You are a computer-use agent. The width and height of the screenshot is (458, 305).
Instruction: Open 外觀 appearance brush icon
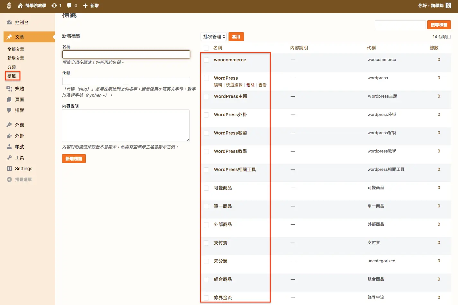[x=9, y=125]
